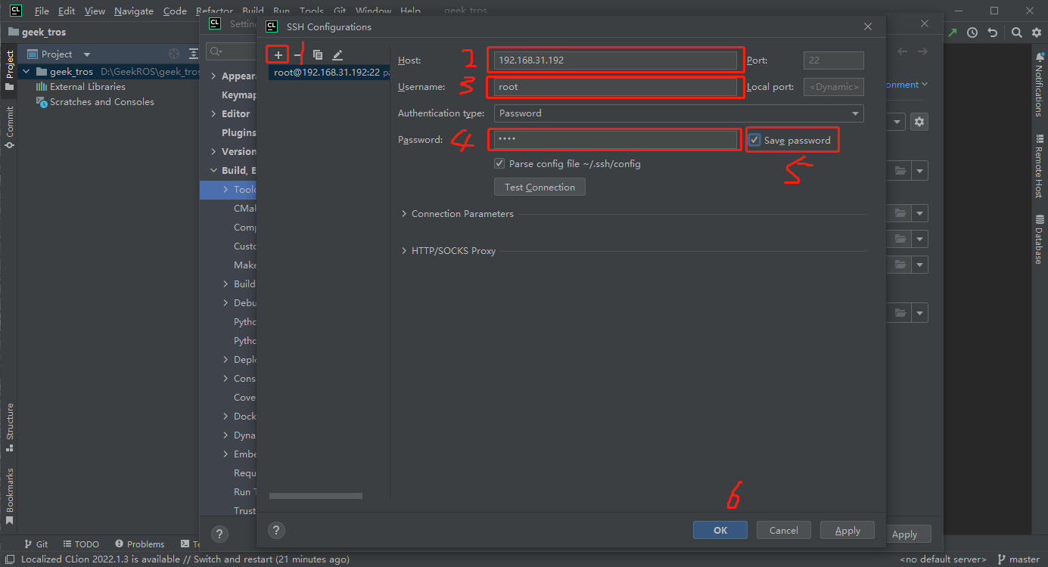Open the Database side panel

click(1039, 239)
